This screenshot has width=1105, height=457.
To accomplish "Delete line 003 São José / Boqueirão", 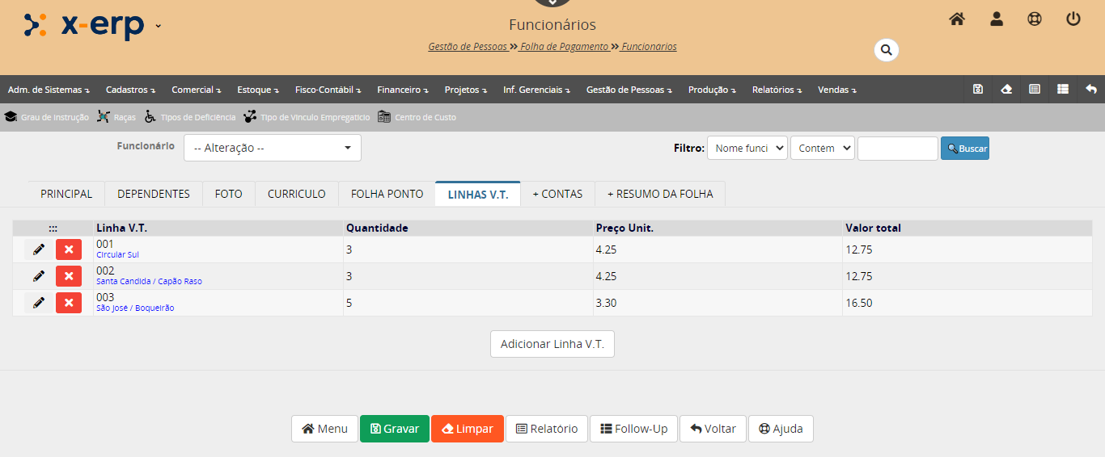I will click(x=69, y=303).
